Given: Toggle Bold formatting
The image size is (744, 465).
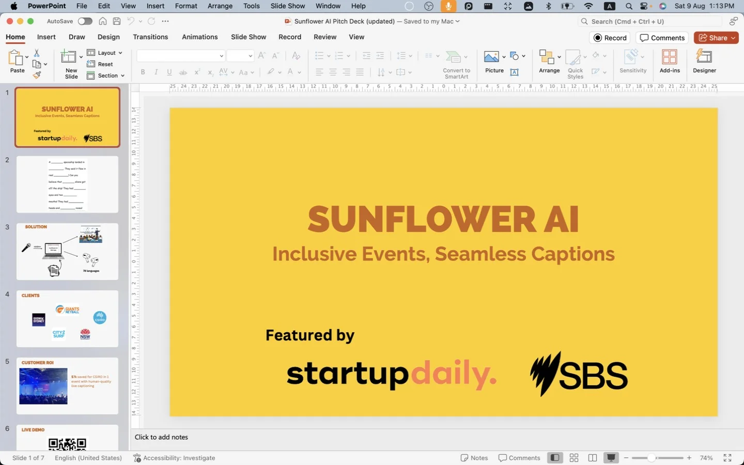Looking at the screenshot, I should 143,72.
